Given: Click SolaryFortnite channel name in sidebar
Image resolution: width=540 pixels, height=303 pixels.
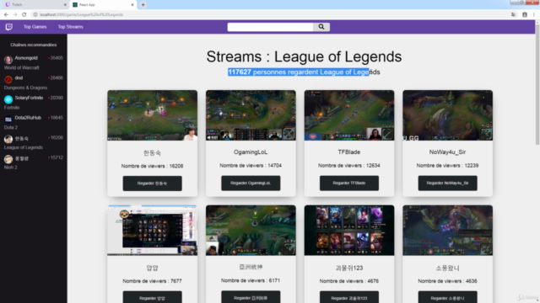Looking at the screenshot, I should pyautogui.click(x=29, y=98).
